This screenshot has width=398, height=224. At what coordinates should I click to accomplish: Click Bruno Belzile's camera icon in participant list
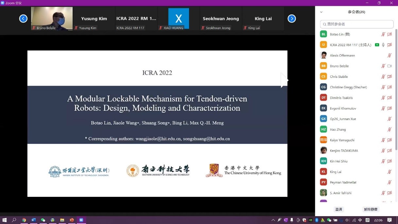(389, 66)
